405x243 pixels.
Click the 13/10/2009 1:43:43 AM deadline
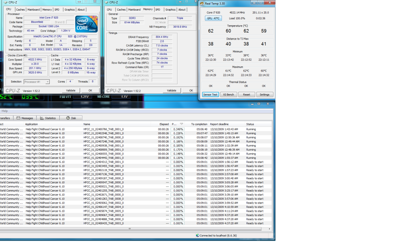pyautogui.click(x=224, y=129)
